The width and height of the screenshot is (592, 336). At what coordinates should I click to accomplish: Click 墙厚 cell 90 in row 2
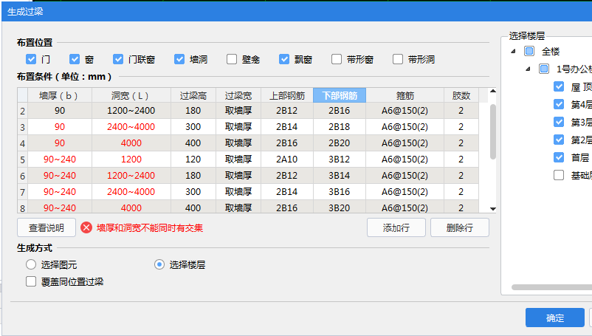(x=60, y=111)
